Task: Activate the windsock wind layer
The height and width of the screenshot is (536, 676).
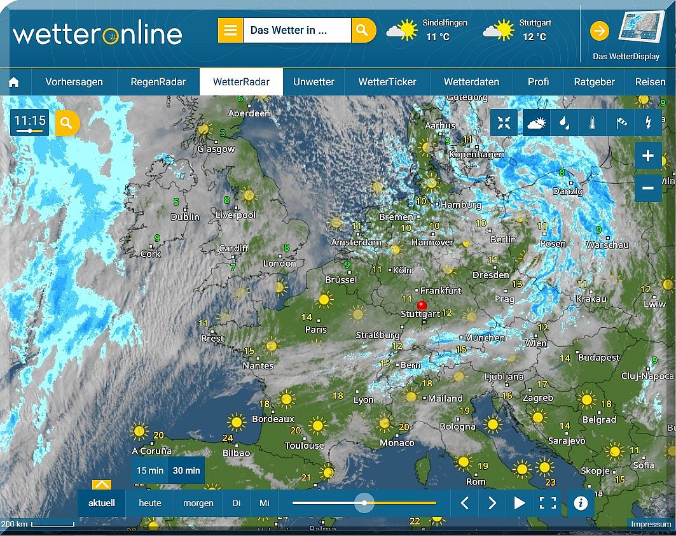Action: coord(621,123)
